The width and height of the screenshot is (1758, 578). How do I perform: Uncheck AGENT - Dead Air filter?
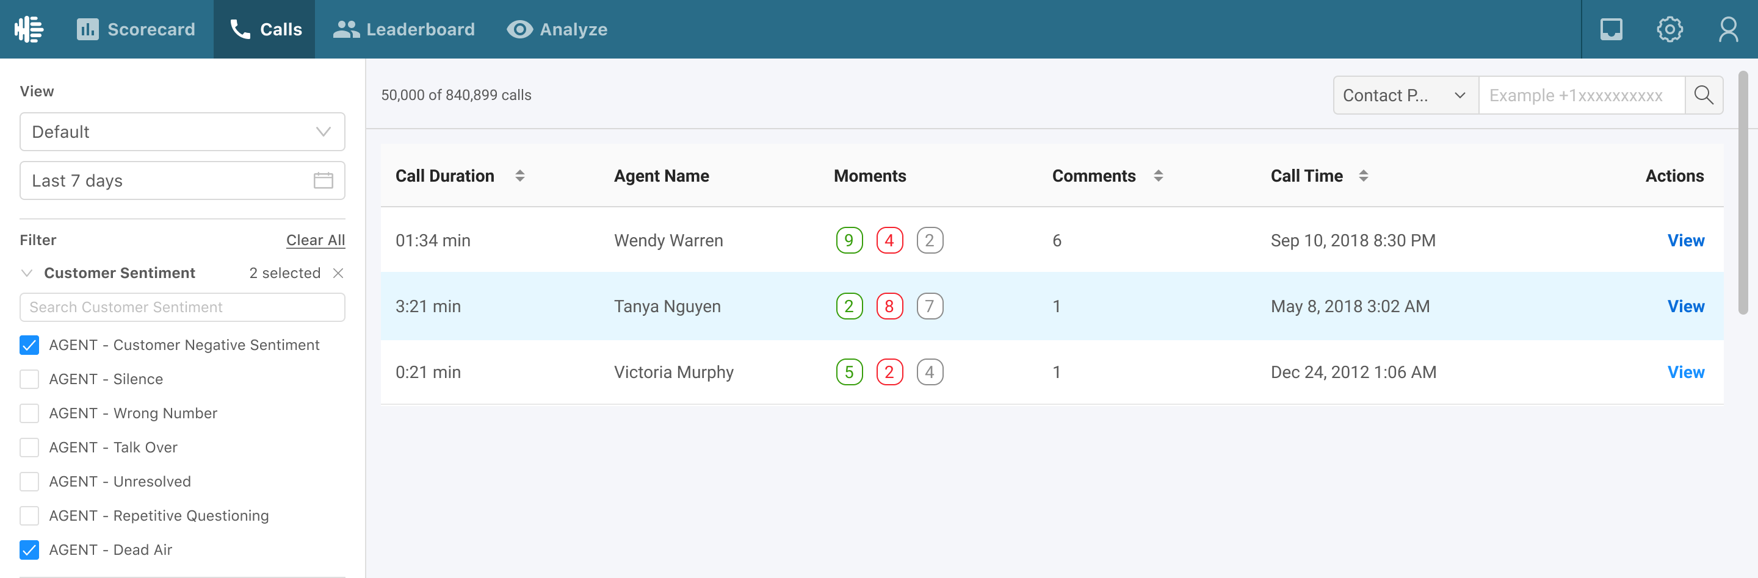click(29, 550)
